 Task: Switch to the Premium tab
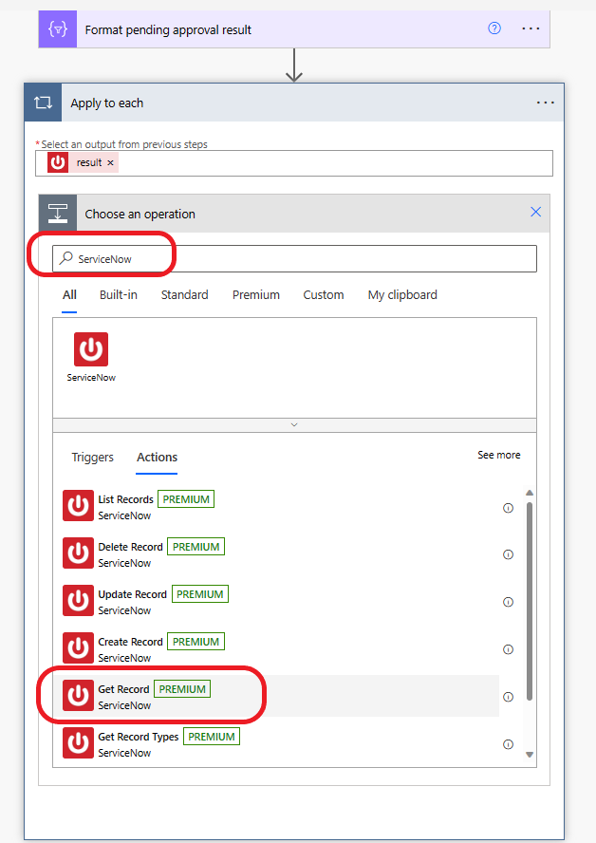click(x=256, y=294)
